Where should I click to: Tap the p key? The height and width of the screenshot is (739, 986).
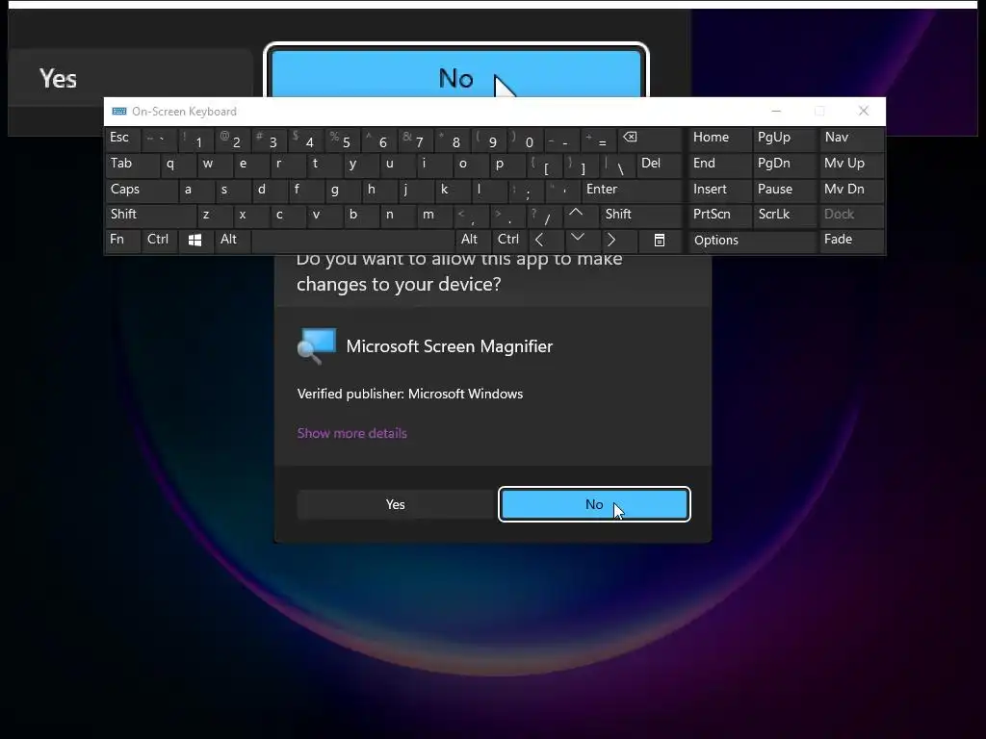[507, 165]
